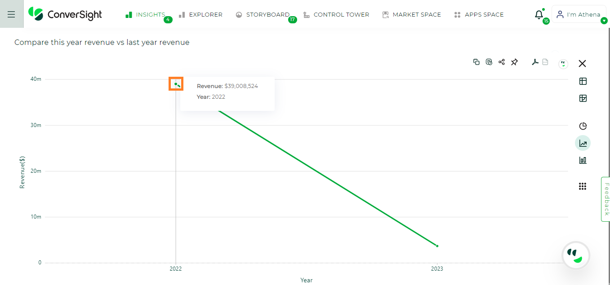The width and height of the screenshot is (610, 285).
Task: Switch to pie chart view
Action: point(583,126)
